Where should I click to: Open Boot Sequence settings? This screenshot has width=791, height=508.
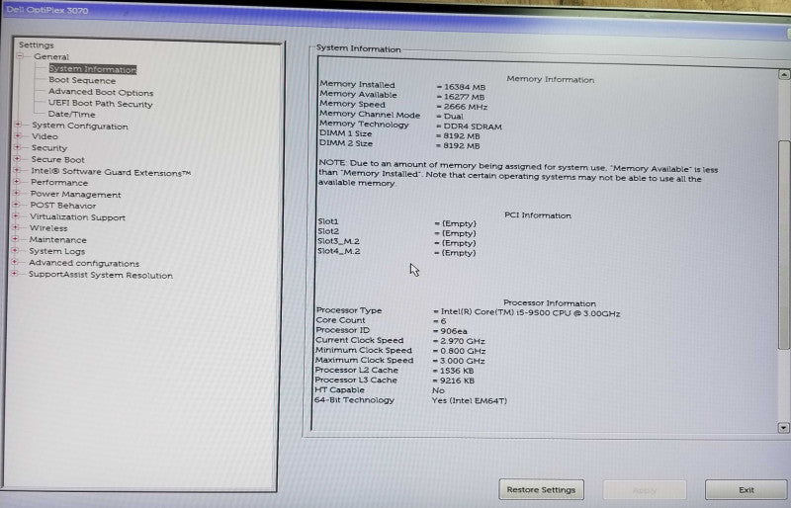[x=82, y=81]
